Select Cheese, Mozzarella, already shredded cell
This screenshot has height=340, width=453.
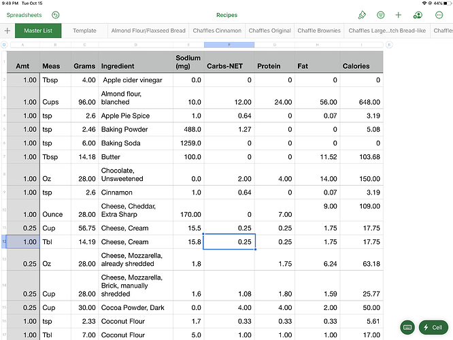pyautogui.click(x=136, y=259)
